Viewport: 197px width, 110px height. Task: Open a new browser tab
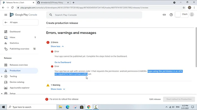tap(74, 2)
